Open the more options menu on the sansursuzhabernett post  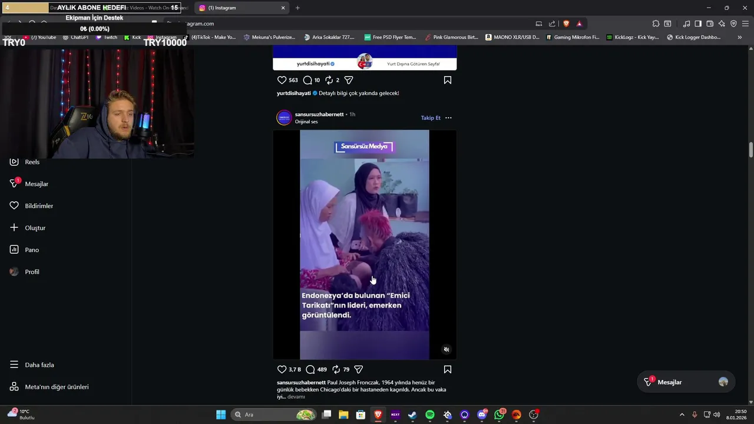(x=448, y=118)
